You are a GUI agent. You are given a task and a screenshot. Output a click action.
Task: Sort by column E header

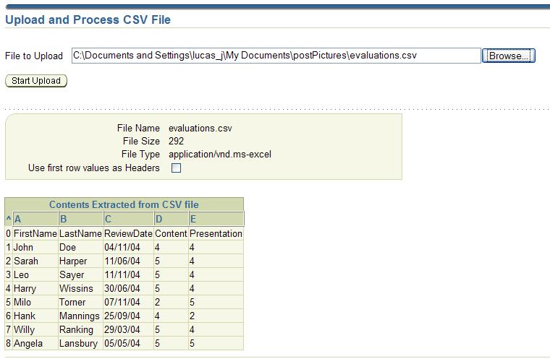193,219
